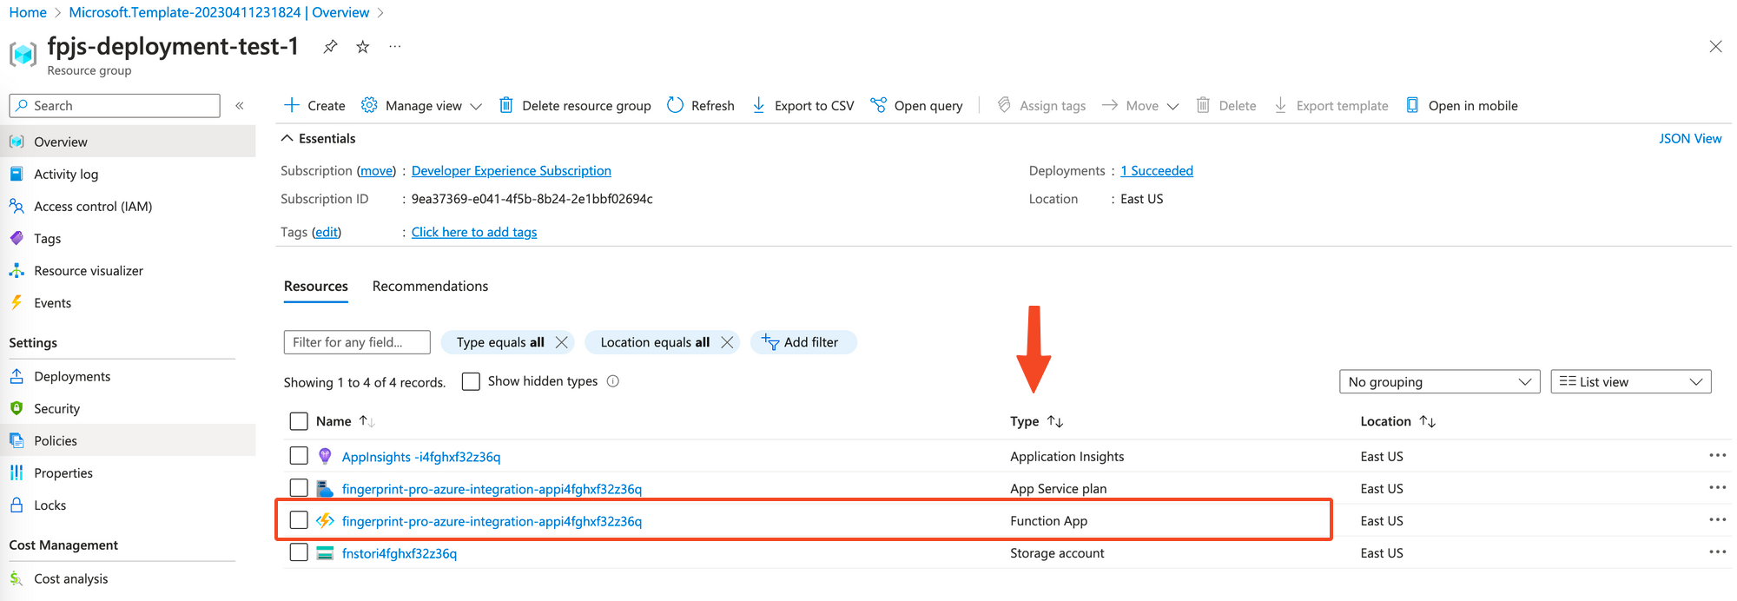Click the Refresh circular arrow icon
1737x601 pixels.
[675, 105]
